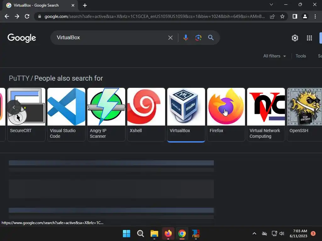Open Google apps grid
Viewport: 322px width, 241px height.
[309, 38]
